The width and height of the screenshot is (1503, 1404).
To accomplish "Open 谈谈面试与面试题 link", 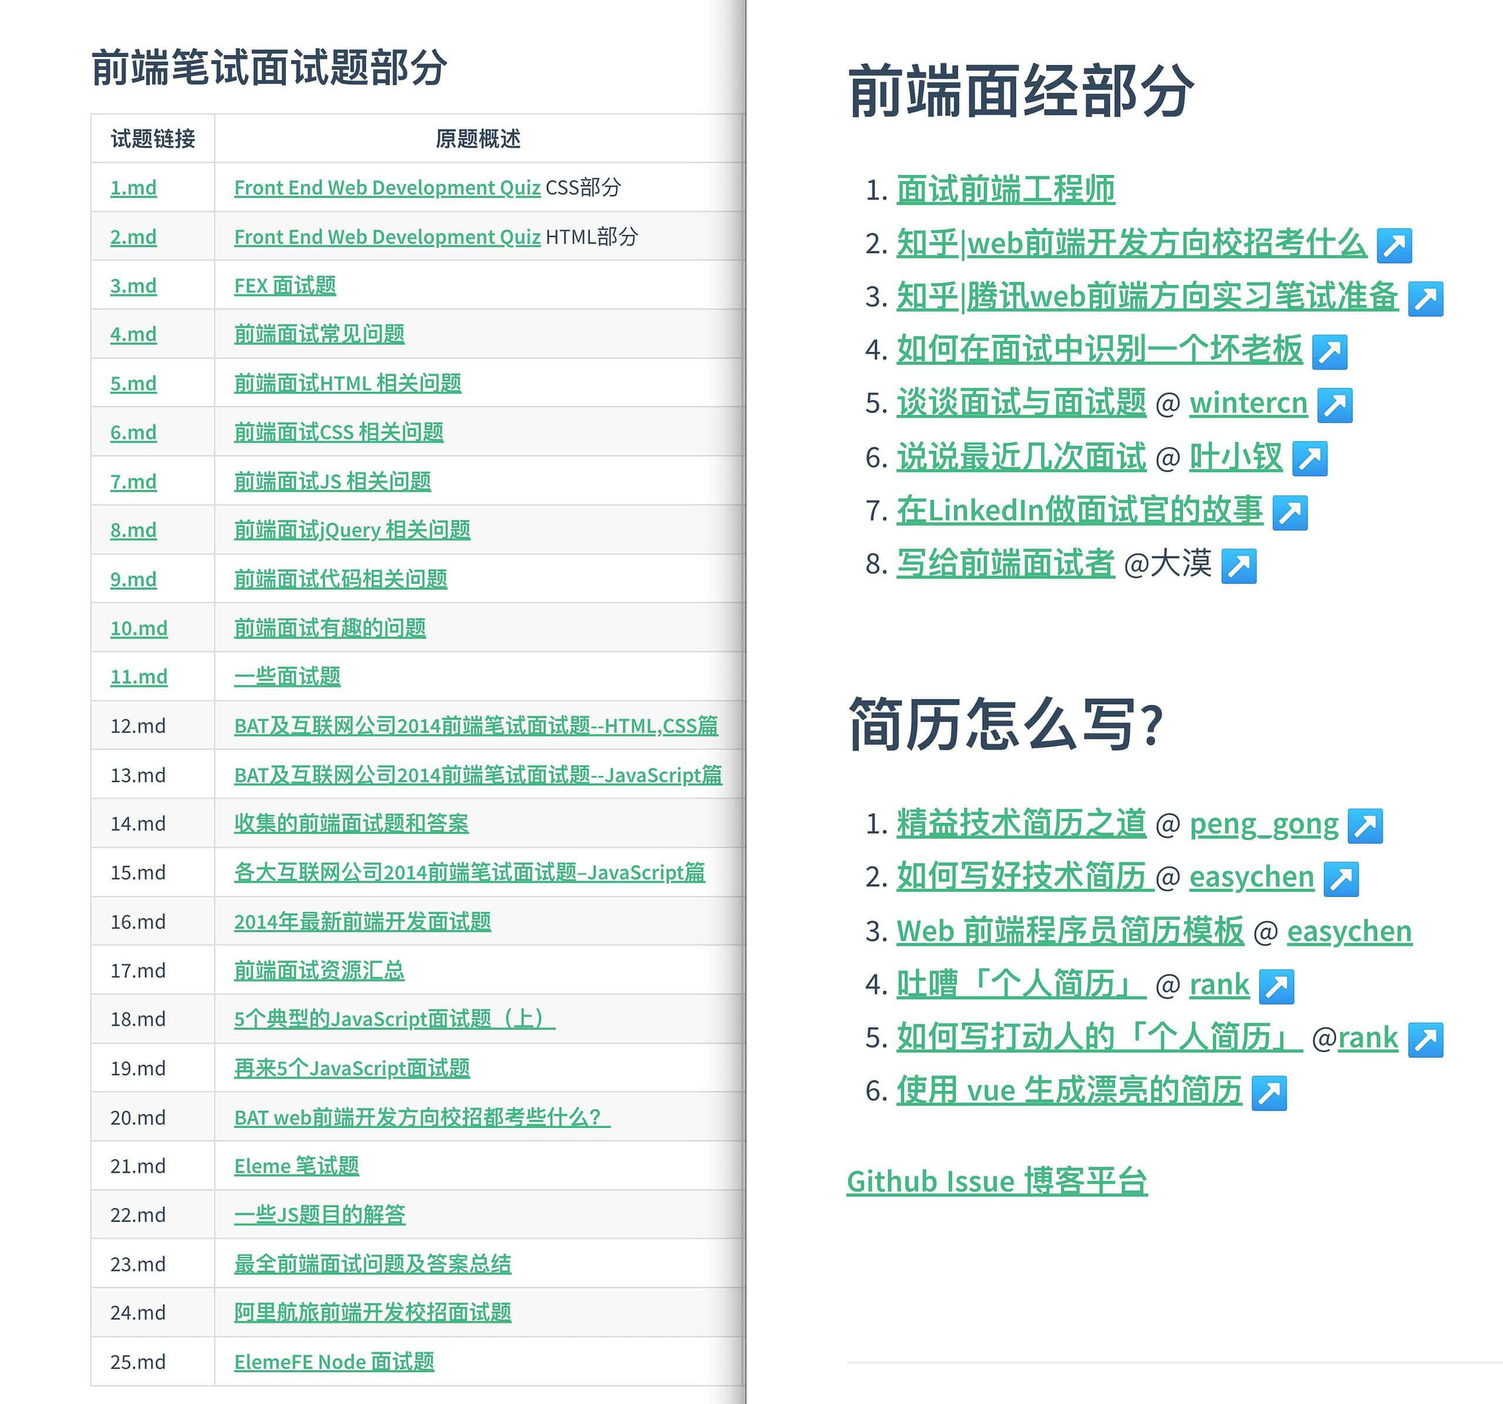I will pos(1022,403).
